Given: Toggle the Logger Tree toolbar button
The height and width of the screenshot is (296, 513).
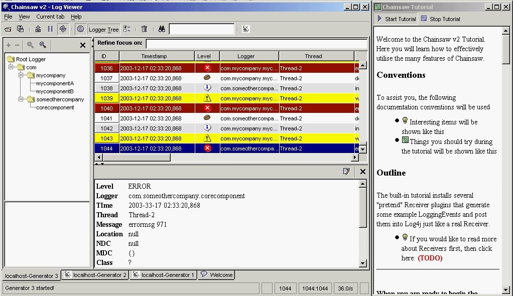Looking at the screenshot, I should tap(104, 30).
